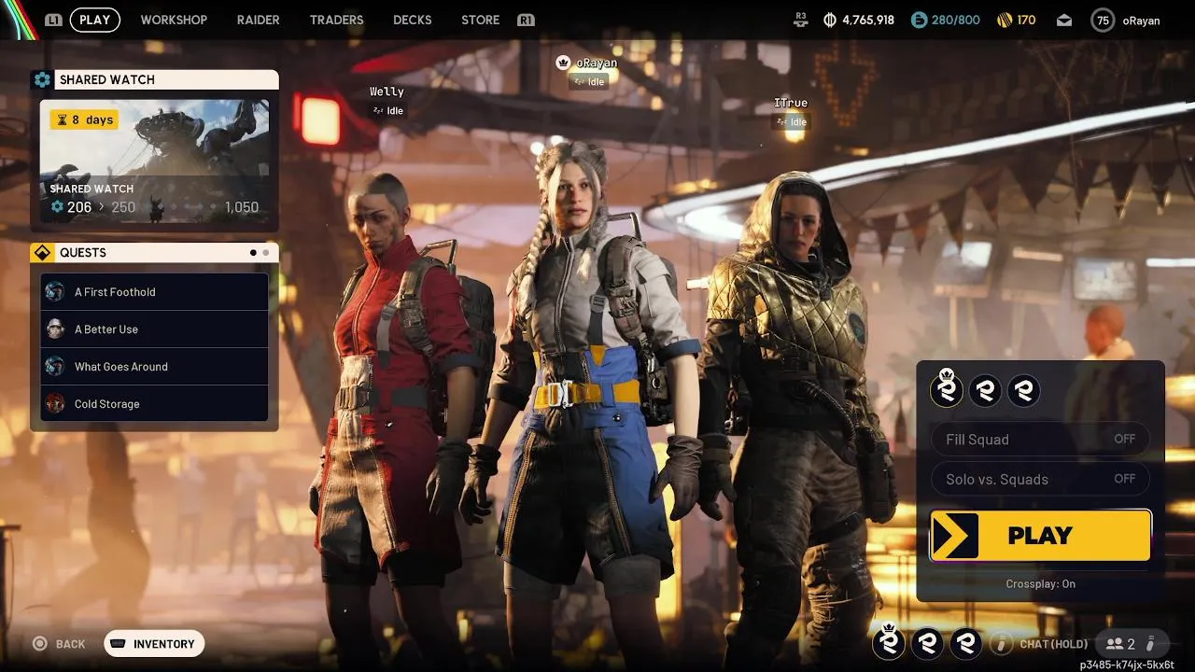The width and height of the screenshot is (1195, 672).
Task: Click the Idle status under ITrue
Action: coord(790,121)
